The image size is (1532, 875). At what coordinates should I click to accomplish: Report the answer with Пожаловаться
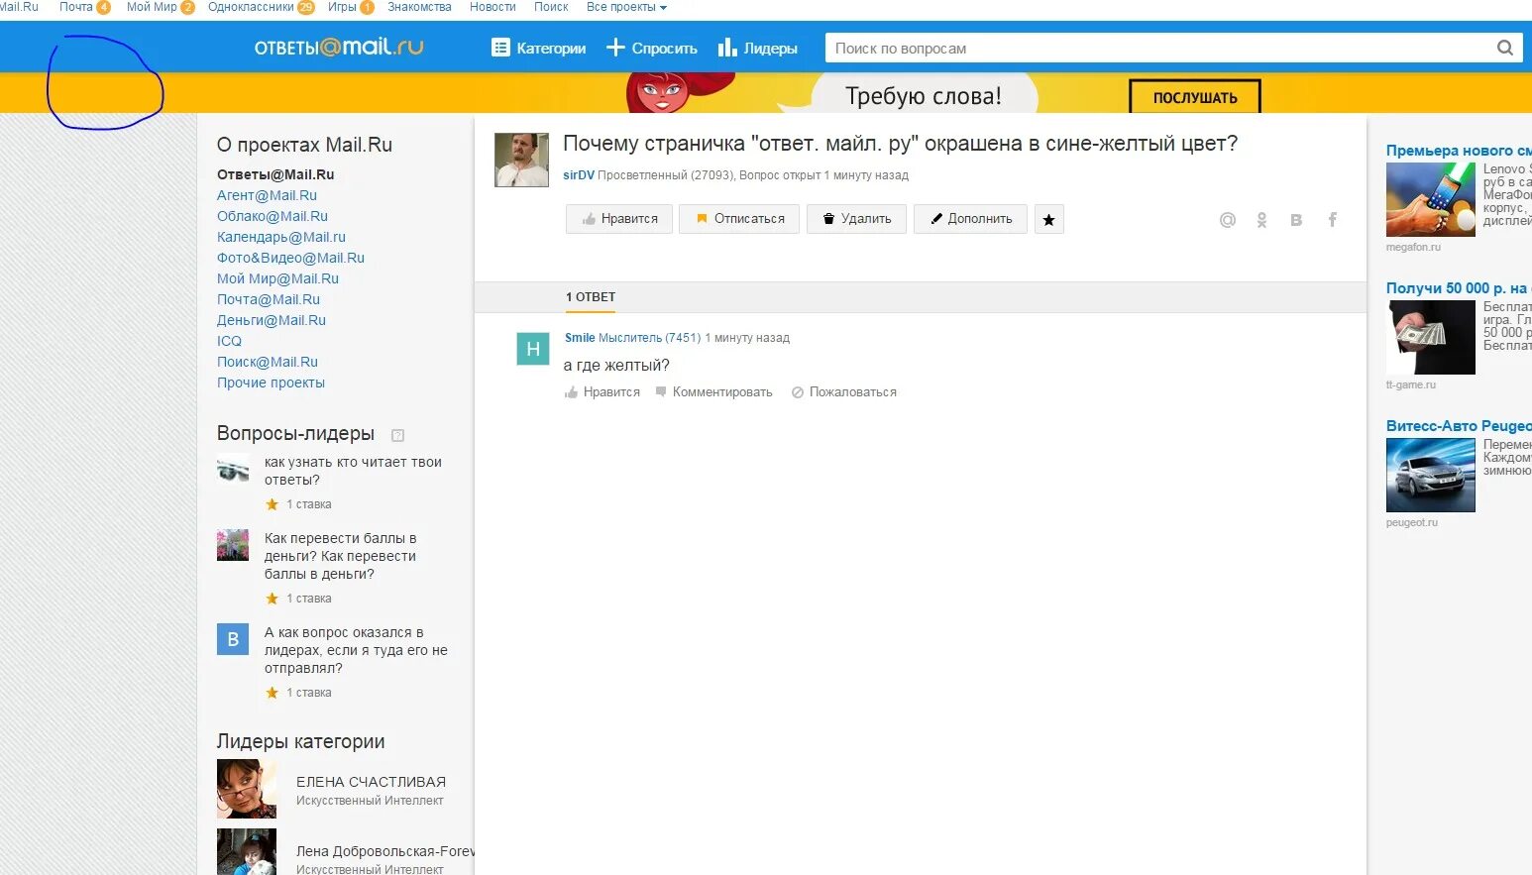point(843,392)
